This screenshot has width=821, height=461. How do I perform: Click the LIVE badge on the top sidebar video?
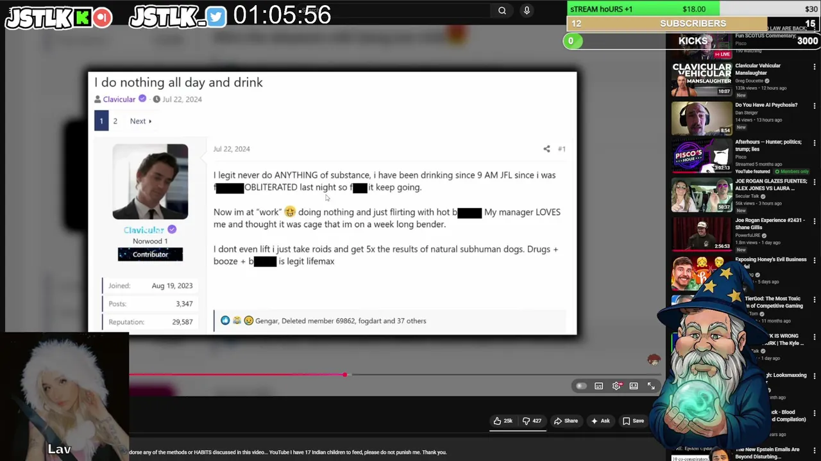724,54
